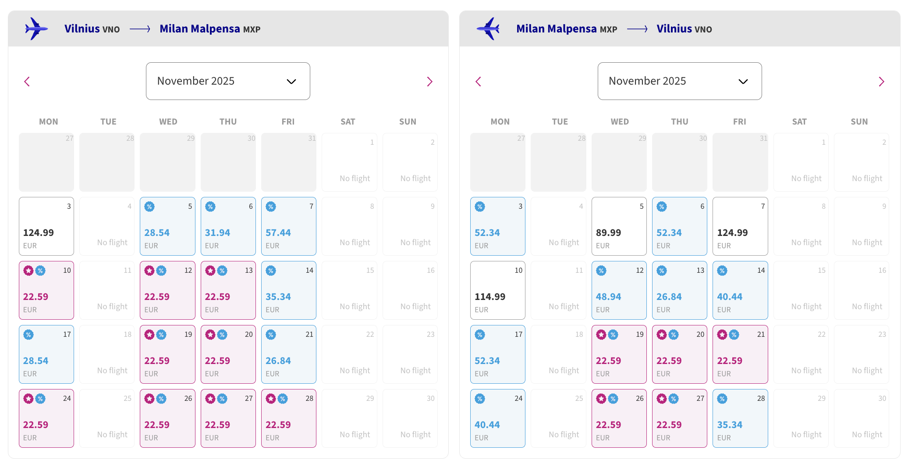This screenshot has width=908, height=464.
Task: Select return November 10 flight at 114.99 EUR
Action: point(497,290)
